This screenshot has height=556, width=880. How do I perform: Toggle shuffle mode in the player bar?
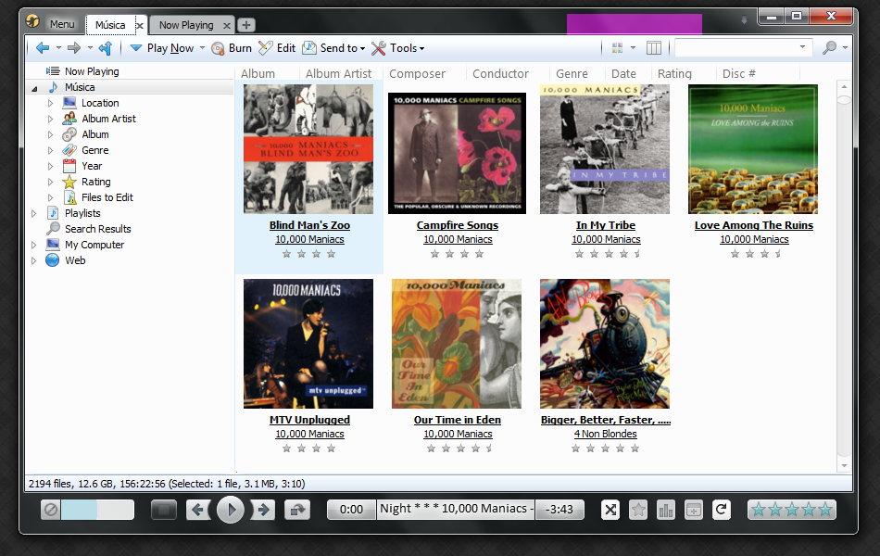pos(610,510)
